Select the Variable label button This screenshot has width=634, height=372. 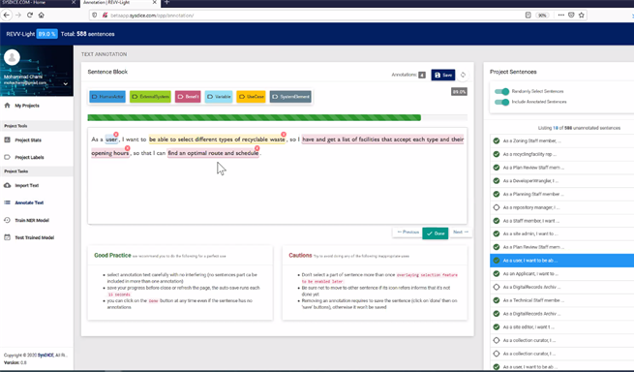pyautogui.click(x=219, y=97)
